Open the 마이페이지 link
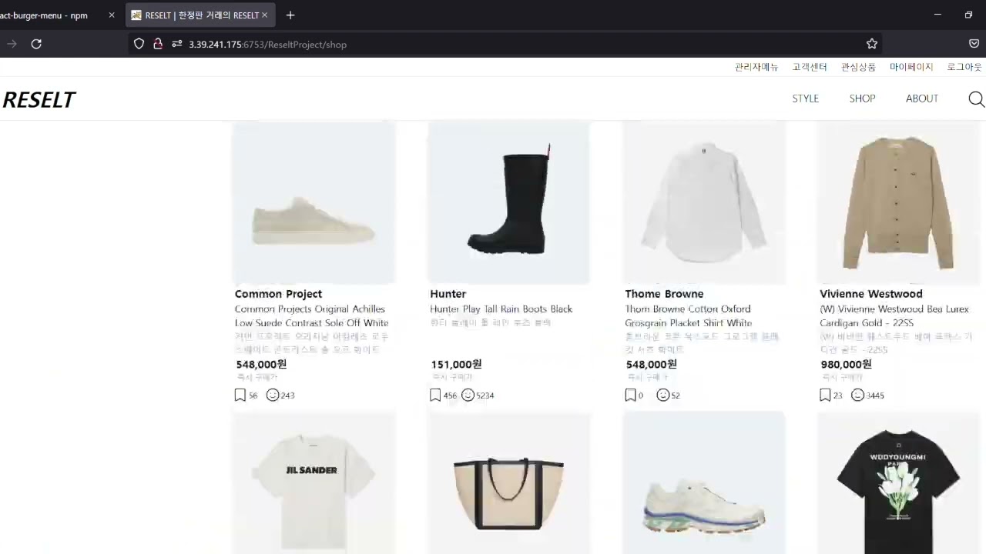Screen dimensions: 986x554 [911, 67]
